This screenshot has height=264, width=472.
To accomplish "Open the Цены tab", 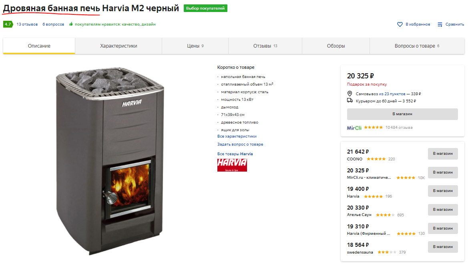I will 195,46.
